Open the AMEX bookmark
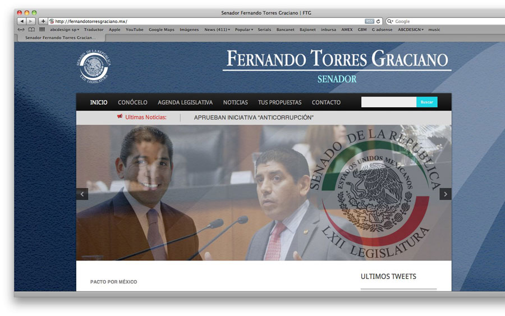505x316 pixels. 347,30
